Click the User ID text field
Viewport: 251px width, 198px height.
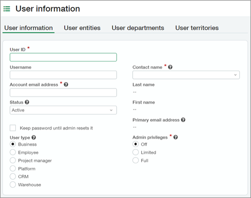[x=63, y=57]
